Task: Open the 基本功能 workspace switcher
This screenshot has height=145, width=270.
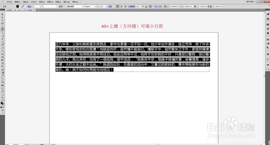Action: [251, 2]
